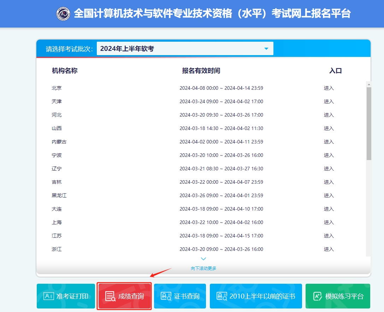Image resolution: width=384 pixels, height=312 pixels.
Task: Click 进入 for 内蒙古
Action: (329, 142)
